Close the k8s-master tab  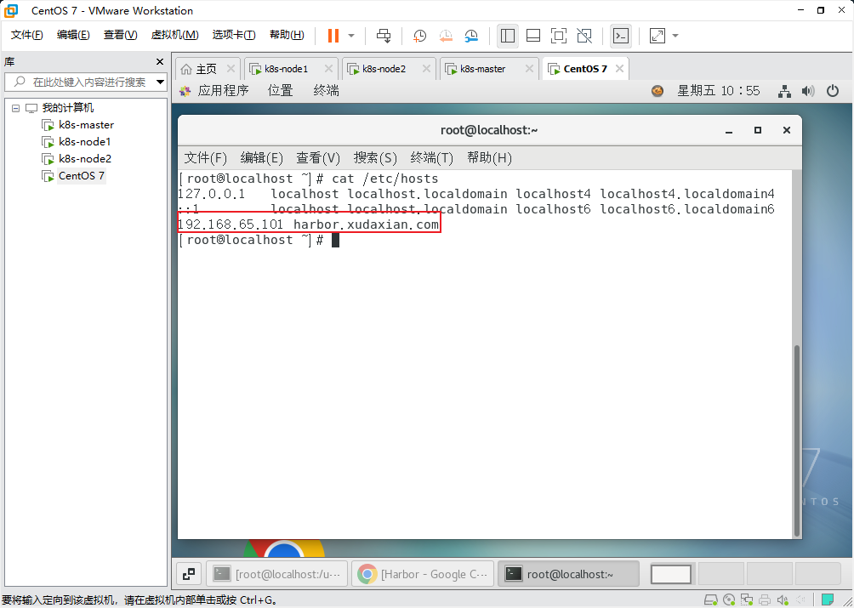coord(529,69)
